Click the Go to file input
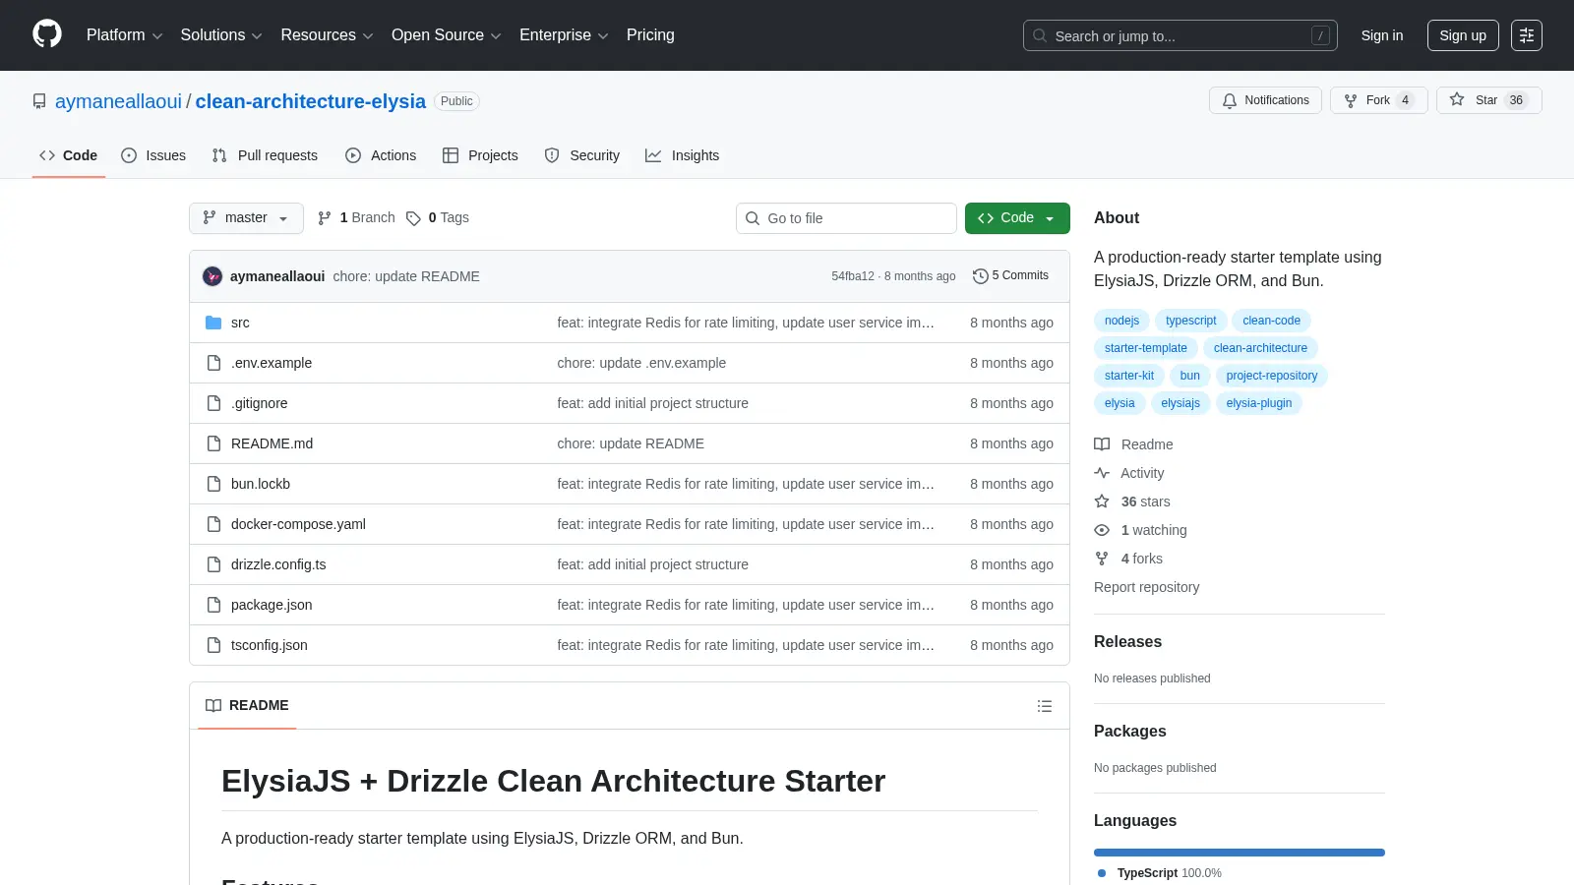 [846, 218]
